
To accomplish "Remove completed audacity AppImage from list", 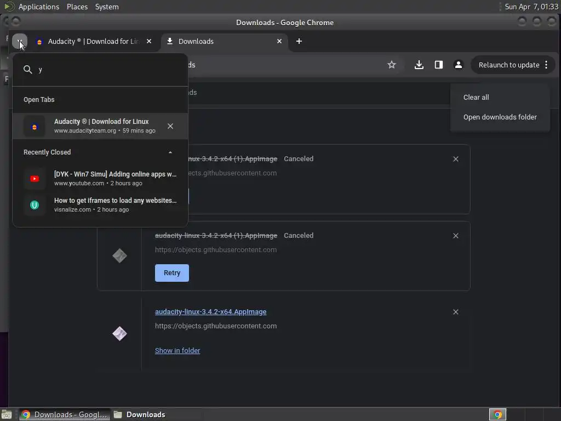I will 455,312.
